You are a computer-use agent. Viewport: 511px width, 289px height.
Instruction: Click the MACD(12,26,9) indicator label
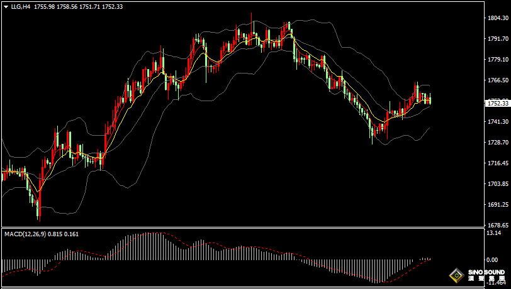coord(24,234)
